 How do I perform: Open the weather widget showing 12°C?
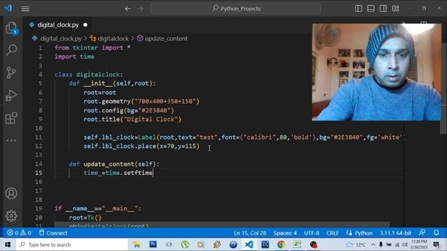(x=356, y=245)
